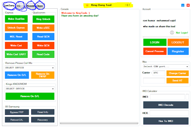Click Bypass FRP button
Viewport: 192px width, 129px height.
(x=17, y=112)
